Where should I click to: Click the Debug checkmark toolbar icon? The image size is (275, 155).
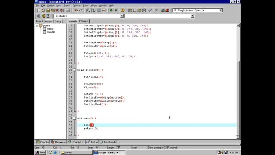[x=150, y=10]
